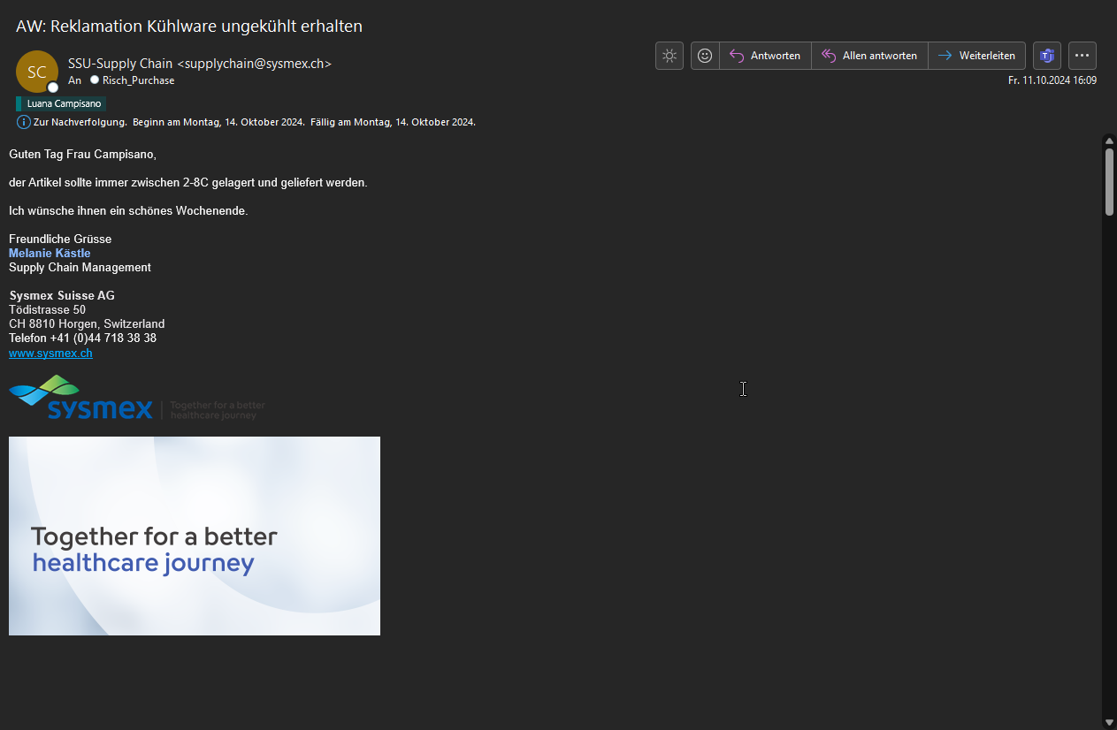Click the vertical scrollbar thumb
Image resolution: width=1117 pixels, height=730 pixels.
pos(1109,181)
